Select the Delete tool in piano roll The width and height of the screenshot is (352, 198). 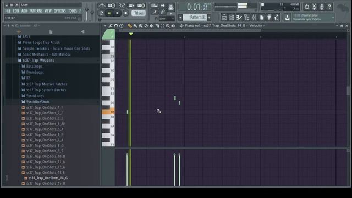[146, 26]
